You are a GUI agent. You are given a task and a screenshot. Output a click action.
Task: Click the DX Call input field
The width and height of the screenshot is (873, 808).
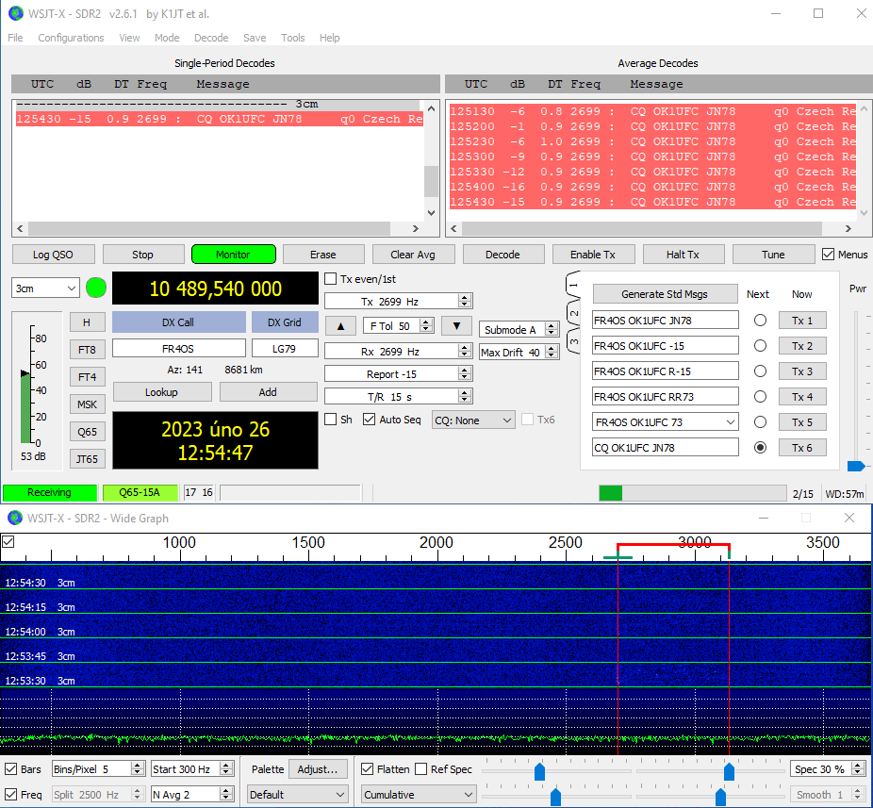coord(178,349)
